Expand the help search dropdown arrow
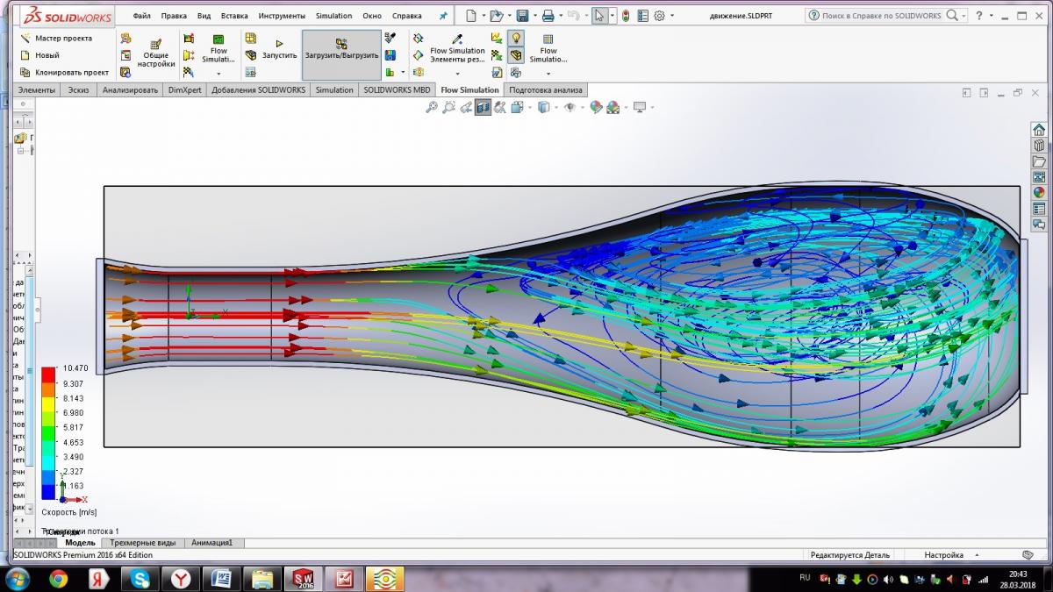This screenshot has width=1053, height=592. point(963,16)
